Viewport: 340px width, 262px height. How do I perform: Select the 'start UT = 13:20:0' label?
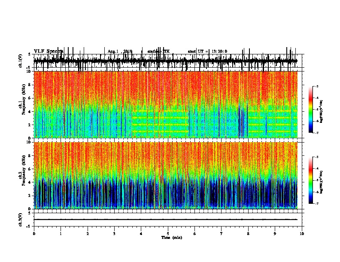tap(207, 51)
